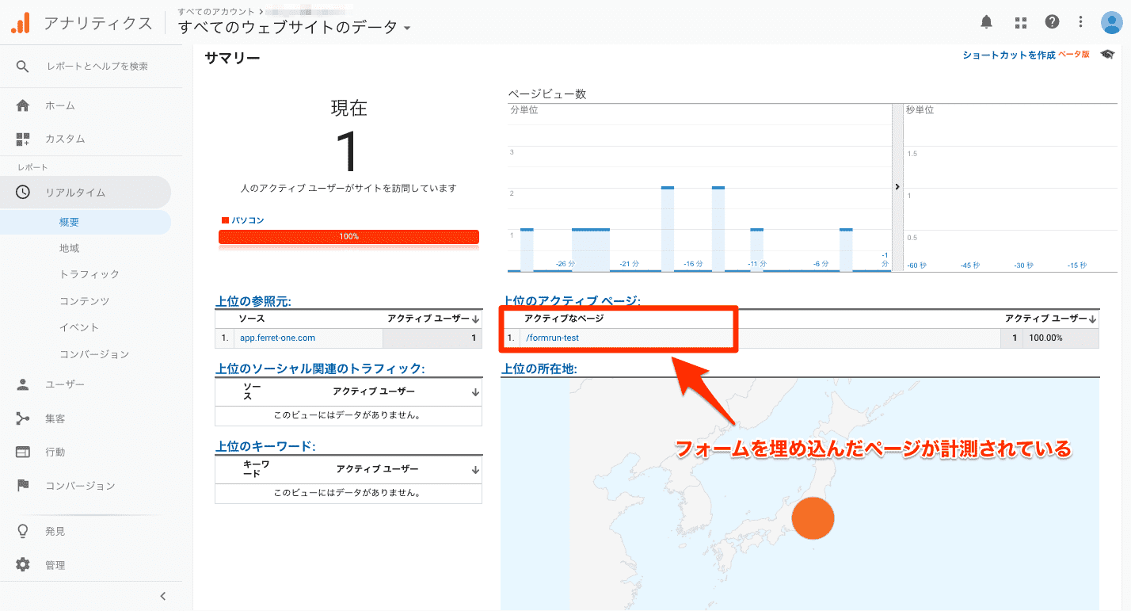Open the notifications bell icon
The width and height of the screenshot is (1131, 611).
(986, 21)
